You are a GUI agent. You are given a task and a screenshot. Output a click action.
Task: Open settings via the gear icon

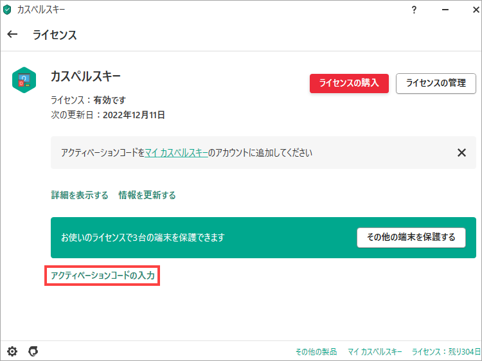[12, 351]
